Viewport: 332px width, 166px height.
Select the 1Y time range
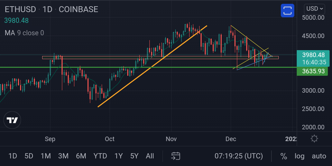[119, 156]
